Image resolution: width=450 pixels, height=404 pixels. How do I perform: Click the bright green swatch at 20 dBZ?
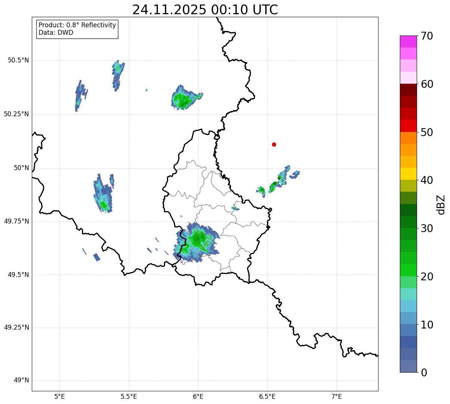tap(408, 270)
